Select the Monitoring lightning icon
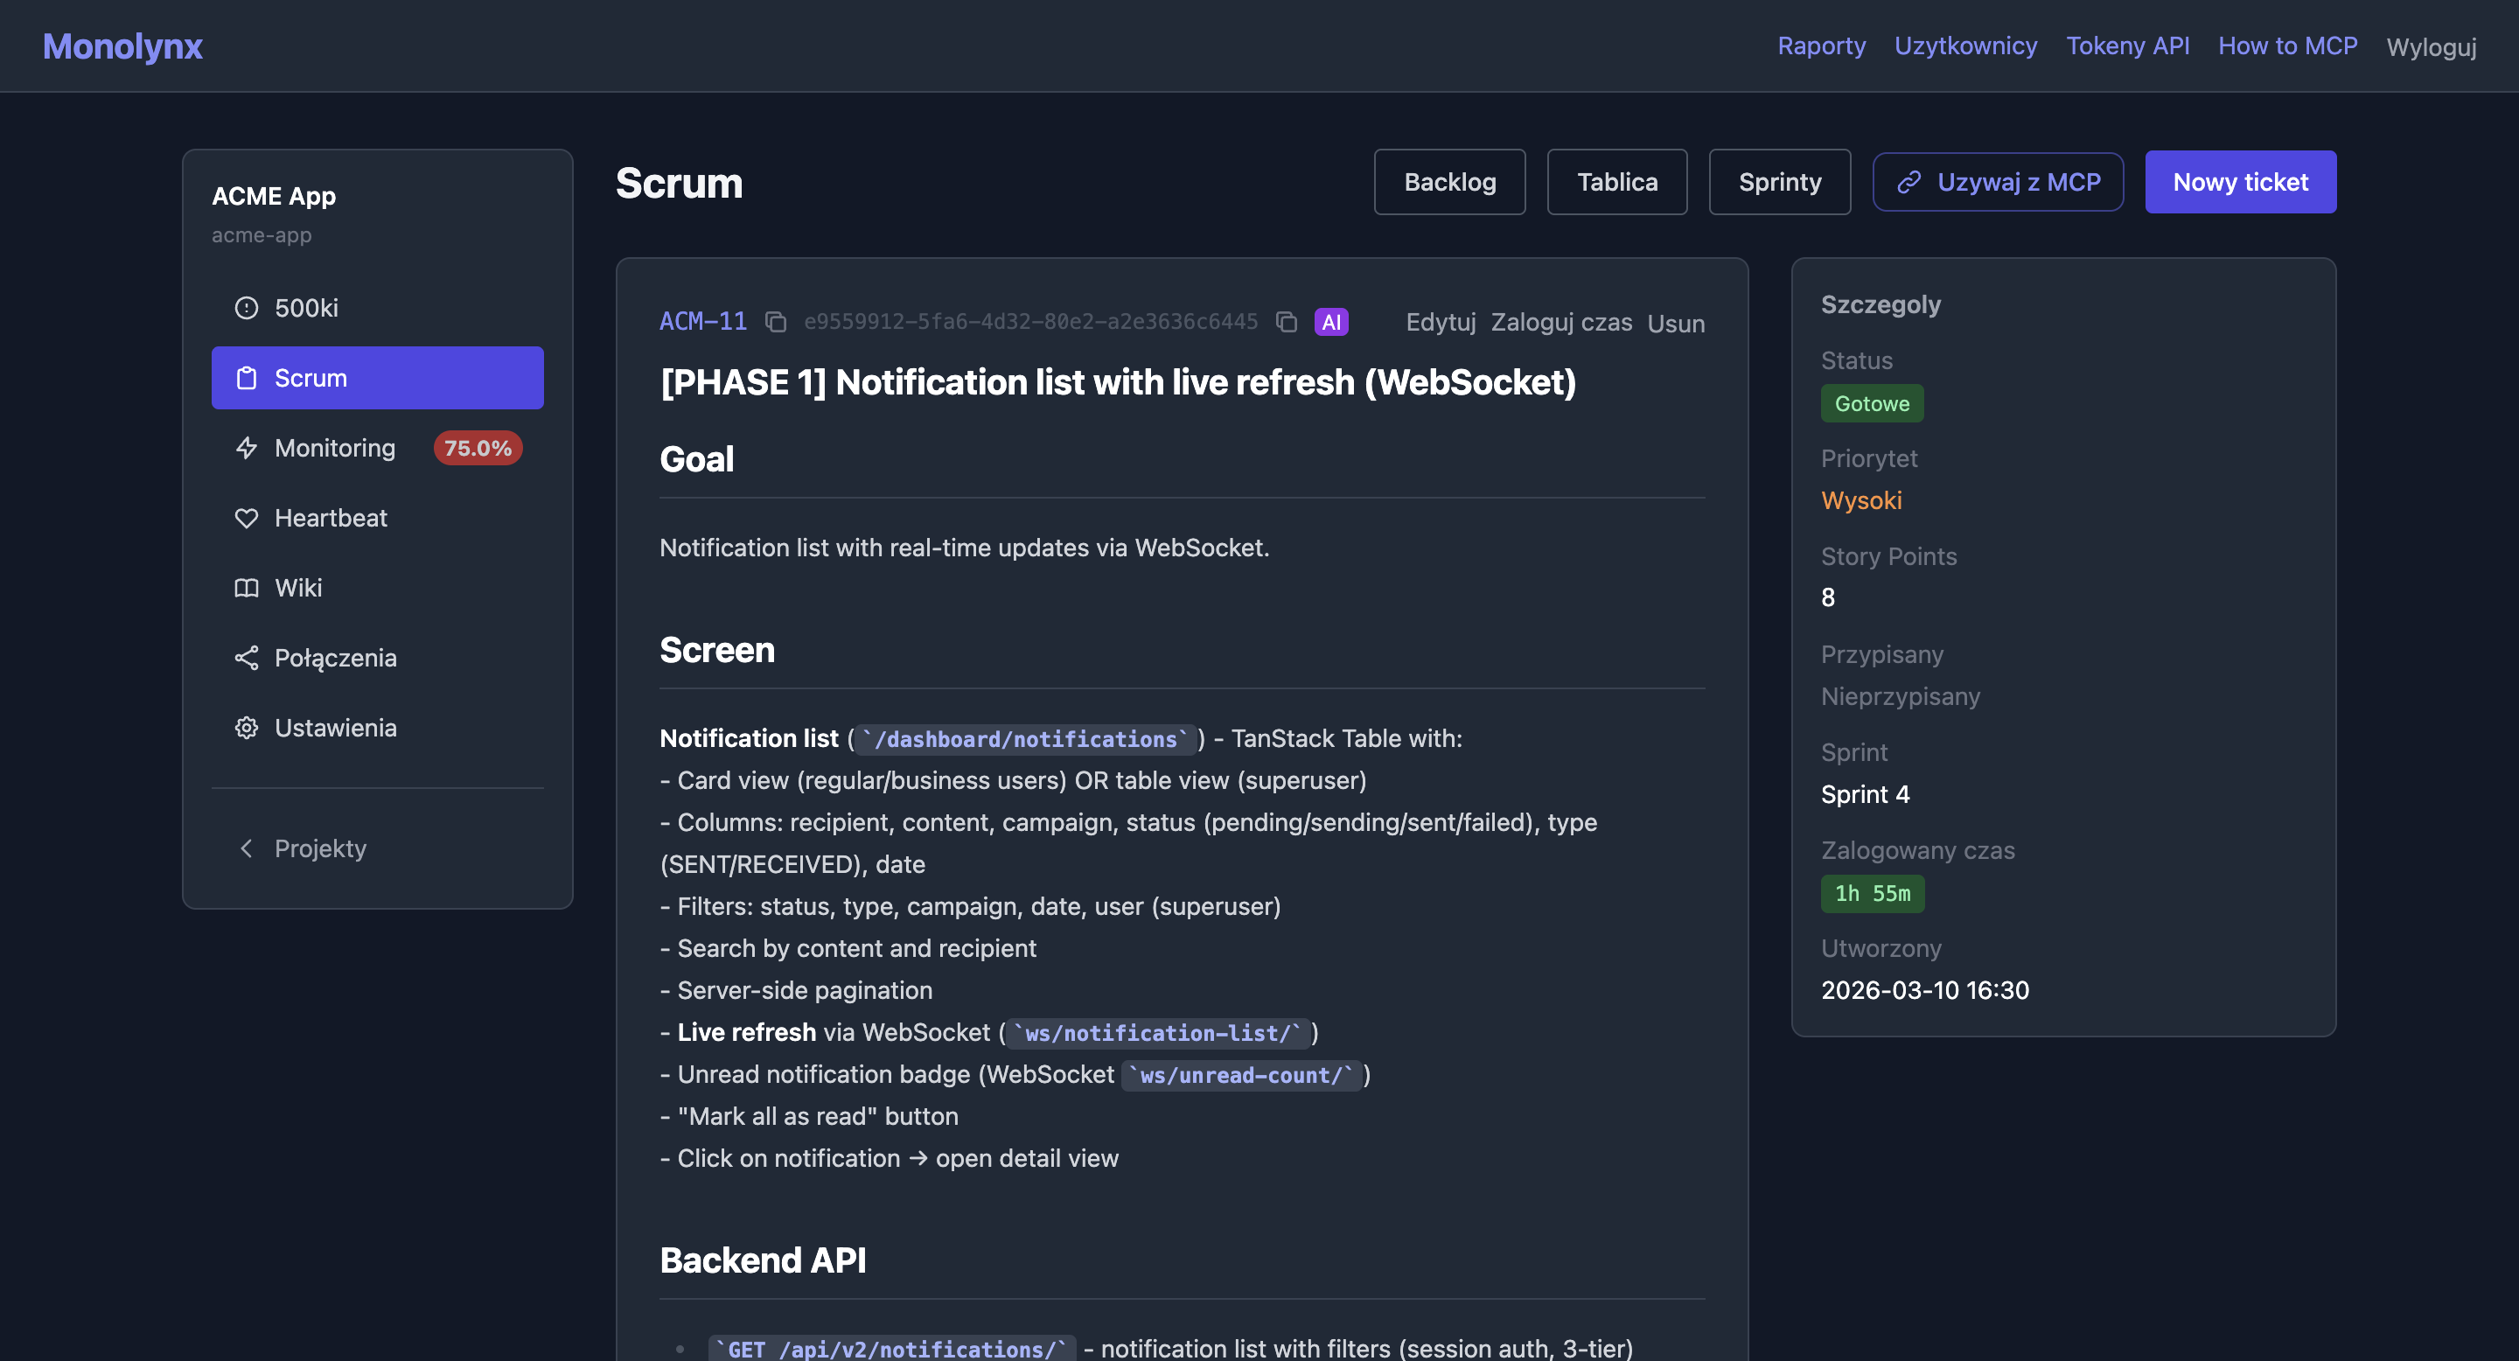 coord(247,448)
